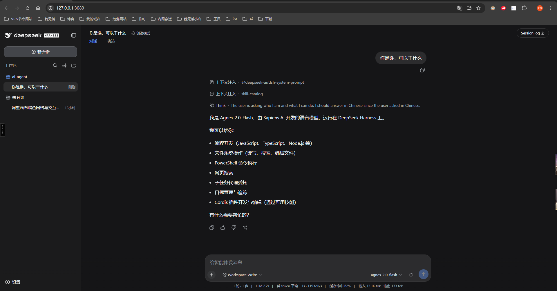This screenshot has width=557, height=291.
Task: Click the install app icon in address bar
Action: click(469, 8)
